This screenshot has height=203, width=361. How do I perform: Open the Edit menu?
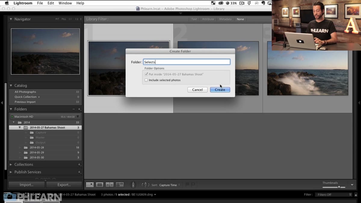51,3
